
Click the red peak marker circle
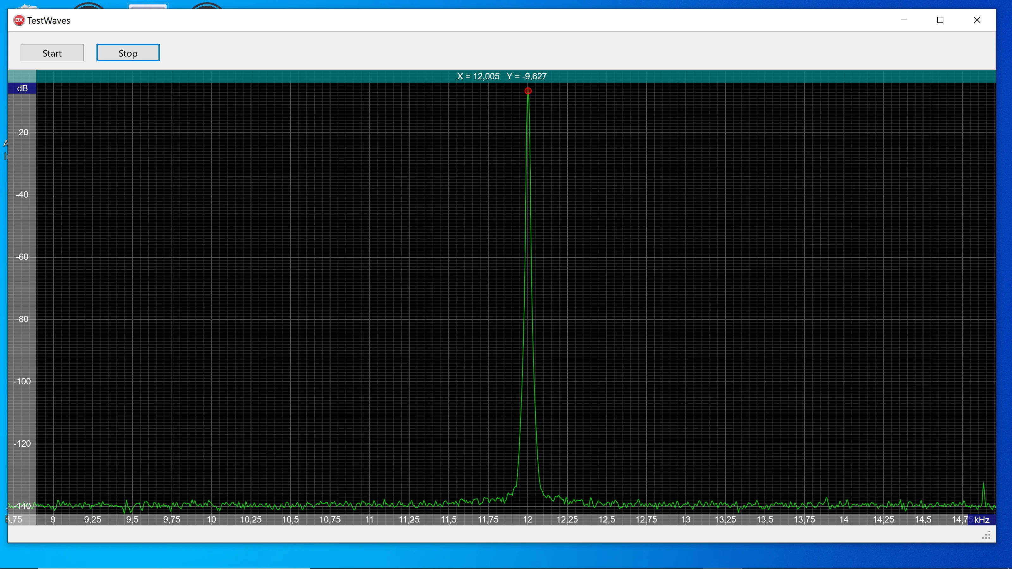point(528,91)
